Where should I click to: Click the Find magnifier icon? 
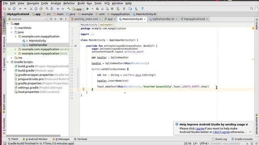coord(47,9)
